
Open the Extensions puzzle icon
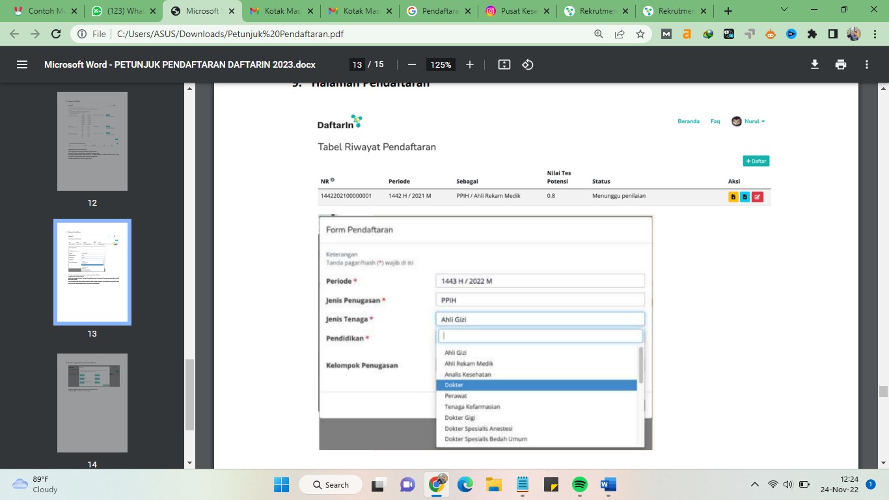click(x=812, y=34)
